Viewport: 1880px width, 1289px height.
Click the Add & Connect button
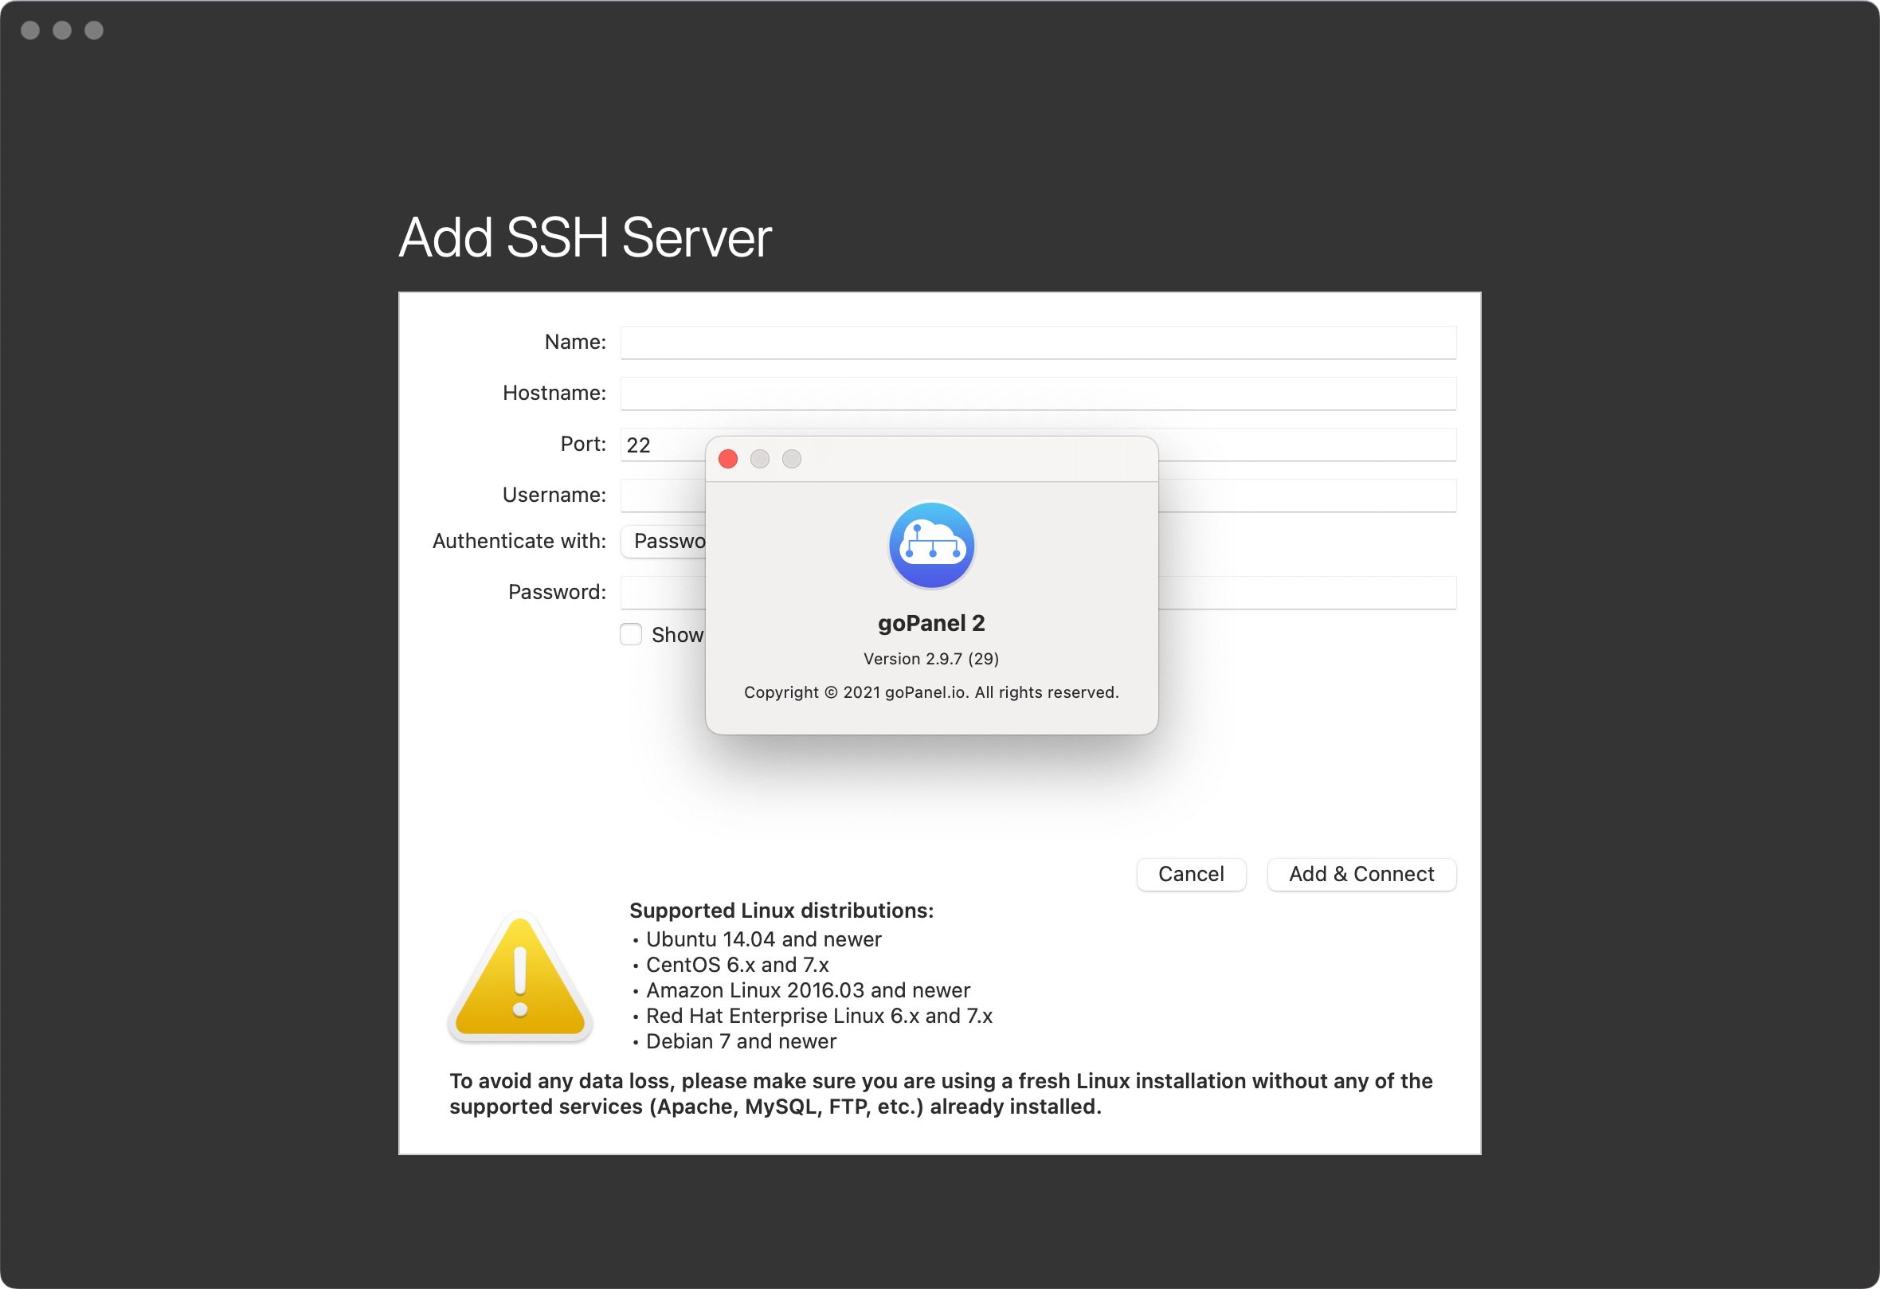pos(1361,874)
